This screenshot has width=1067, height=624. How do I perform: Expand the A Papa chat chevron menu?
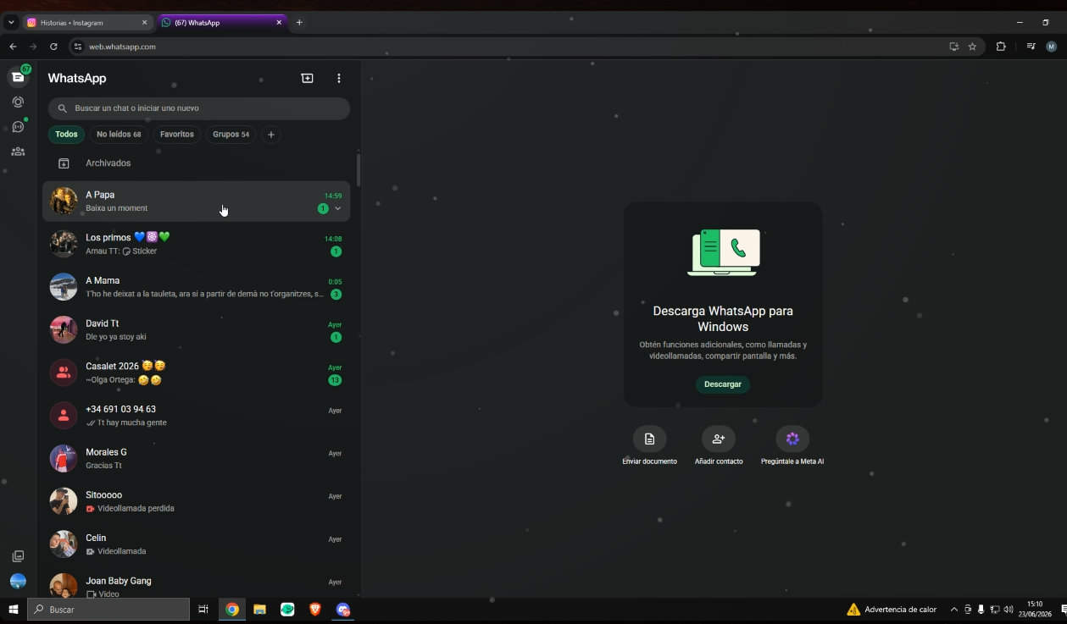pyautogui.click(x=337, y=208)
